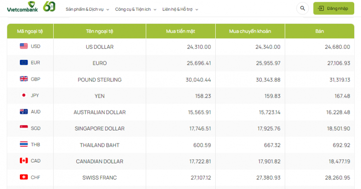Click the EUR flag icon
This screenshot has height=189, width=361.
click(24, 63)
